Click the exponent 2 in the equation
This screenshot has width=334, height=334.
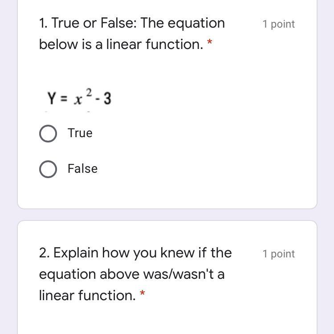[x=90, y=92]
